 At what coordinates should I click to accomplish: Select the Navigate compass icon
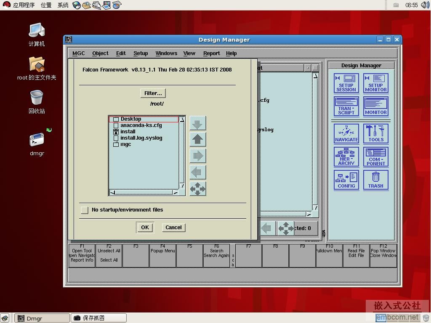pyautogui.click(x=346, y=134)
